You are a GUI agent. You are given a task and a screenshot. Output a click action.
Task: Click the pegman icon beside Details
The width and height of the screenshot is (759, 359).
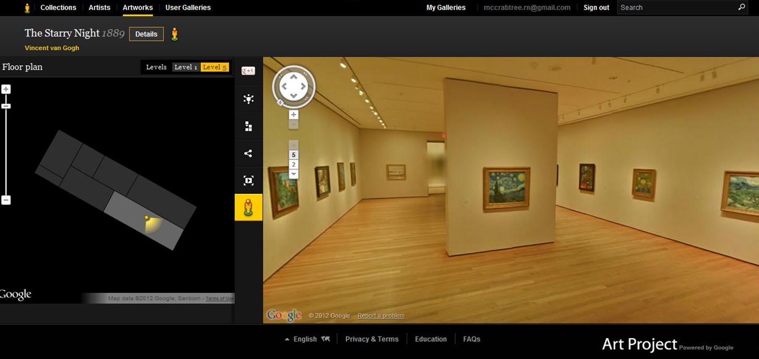[x=174, y=34]
